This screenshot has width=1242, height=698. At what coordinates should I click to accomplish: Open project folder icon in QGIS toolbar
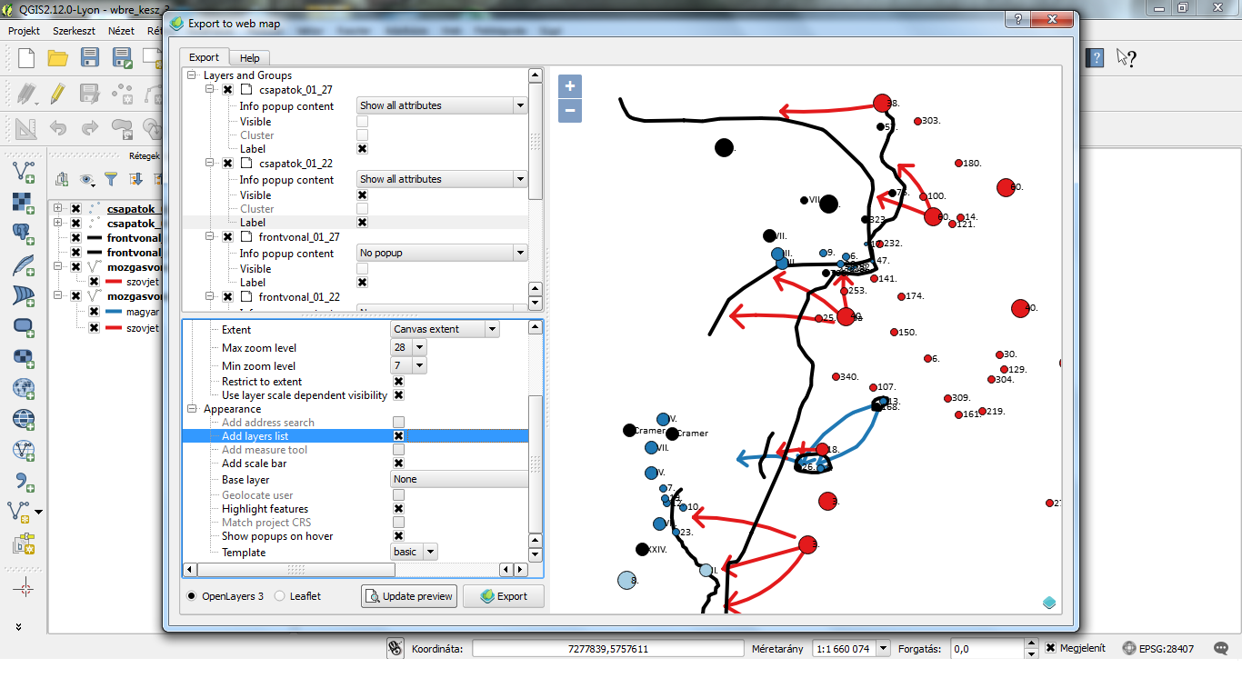click(58, 58)
